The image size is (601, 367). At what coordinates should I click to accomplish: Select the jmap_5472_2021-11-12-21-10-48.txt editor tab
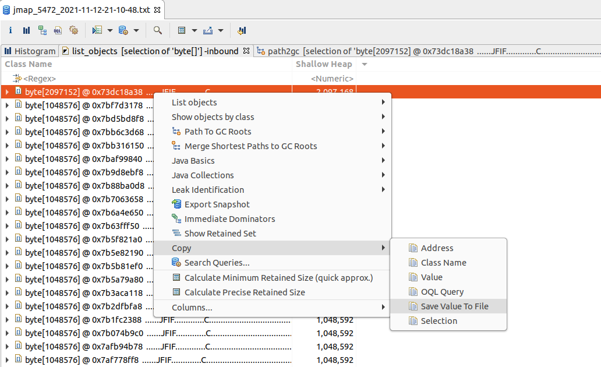[x=82, y=10]
